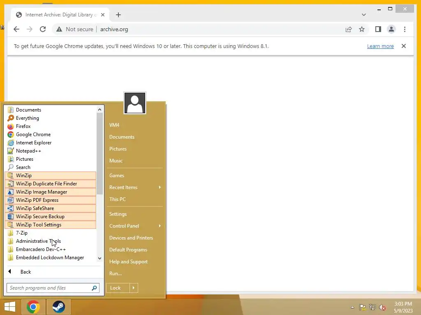Open Everything search tool entry
The width and height of the screenshot is (421, 315).
coord(51,118)
